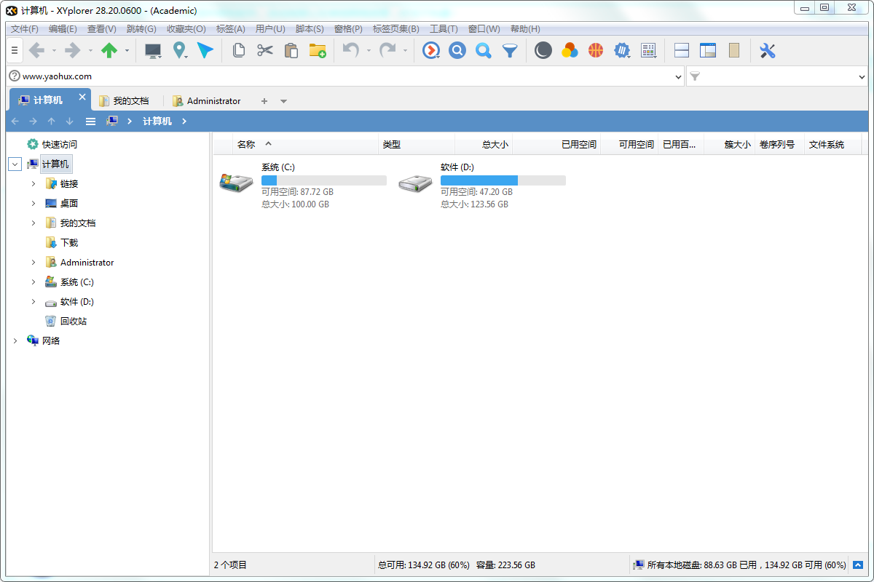Collapse the 计算机 tree node

pyautogui.click(x=15, y=164)
